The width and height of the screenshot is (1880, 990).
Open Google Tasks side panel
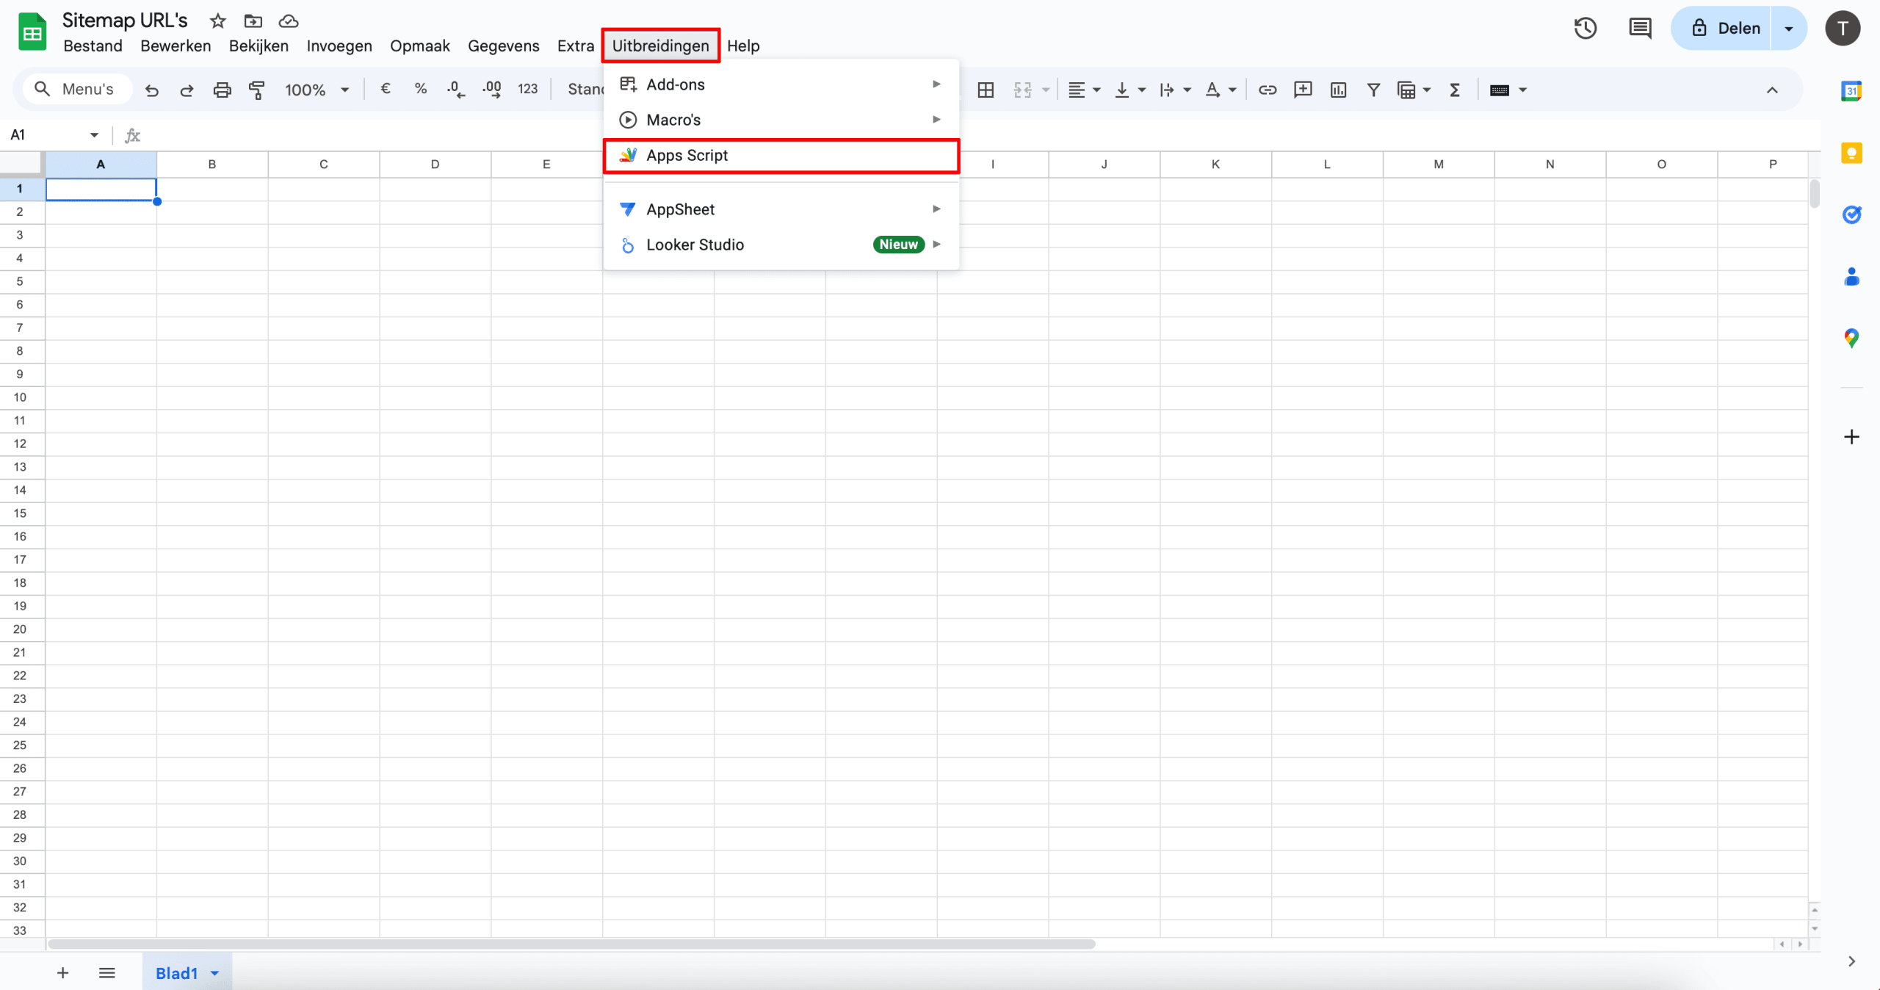pyautogui.click(x=1851, y=214)
